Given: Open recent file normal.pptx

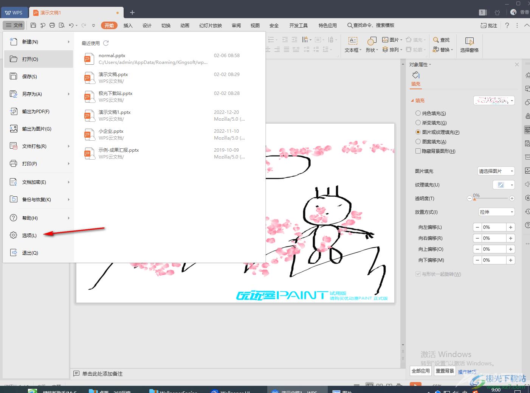Looking at the screenshot, I should coord(164,59).
